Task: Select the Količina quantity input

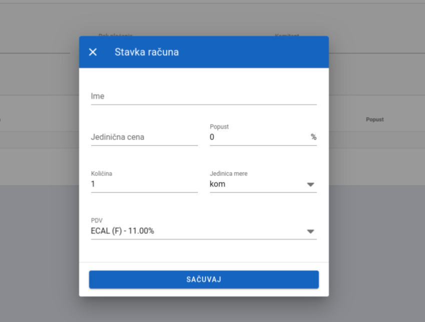Action: pos(144,184)
